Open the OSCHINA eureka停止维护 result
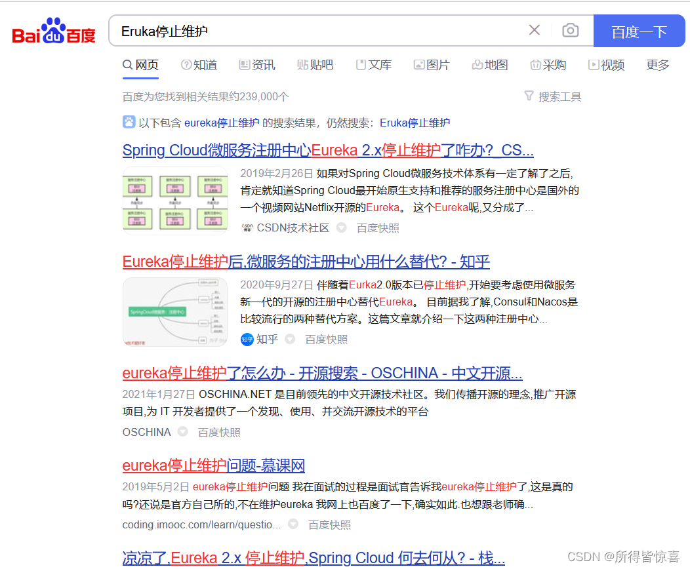 pyautogui.click(x=323, y=372)
